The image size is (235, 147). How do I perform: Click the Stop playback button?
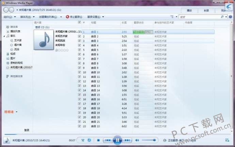98,140
